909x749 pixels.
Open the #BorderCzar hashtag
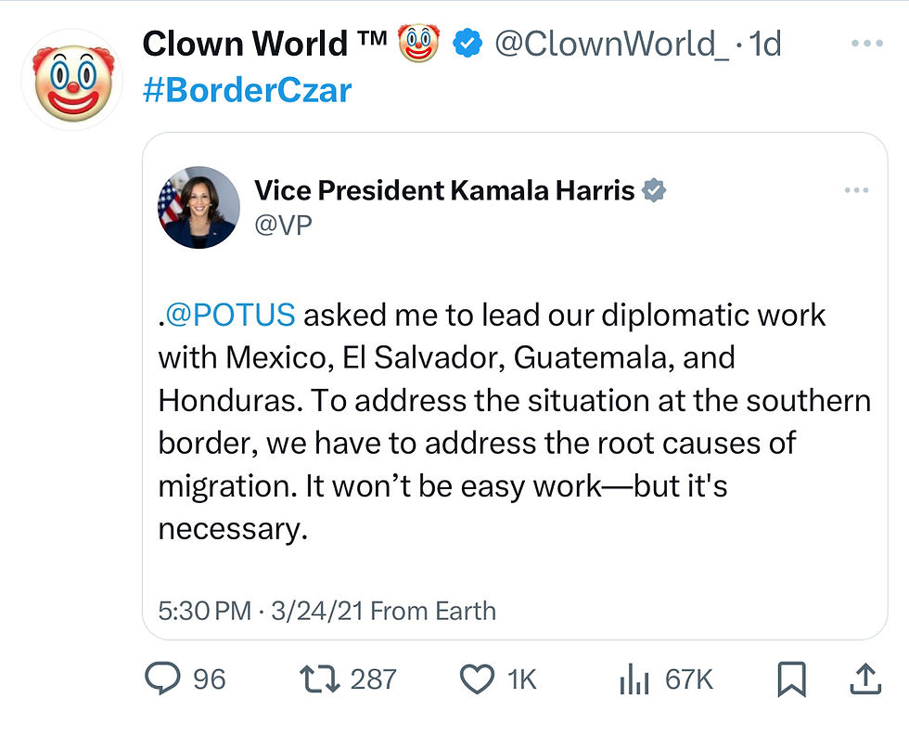click(x=248, y=90)
